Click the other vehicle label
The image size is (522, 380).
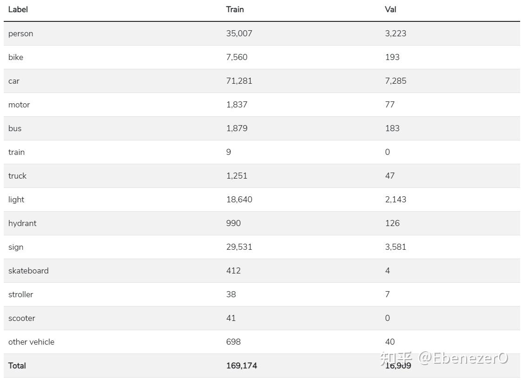click(31, 342)
